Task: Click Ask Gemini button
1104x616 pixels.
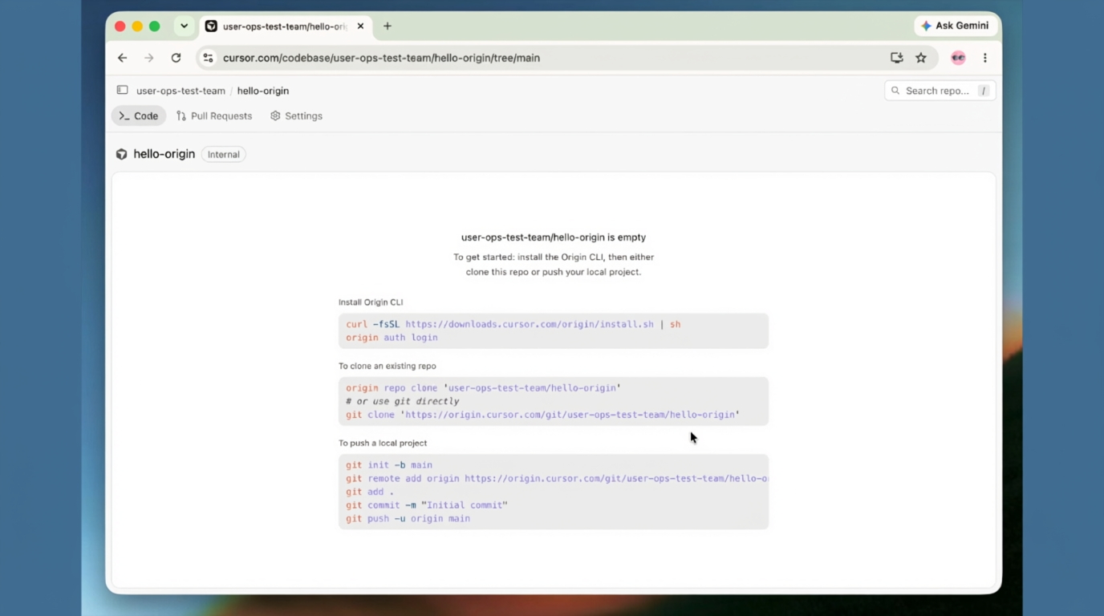Action: coord(955,26)
